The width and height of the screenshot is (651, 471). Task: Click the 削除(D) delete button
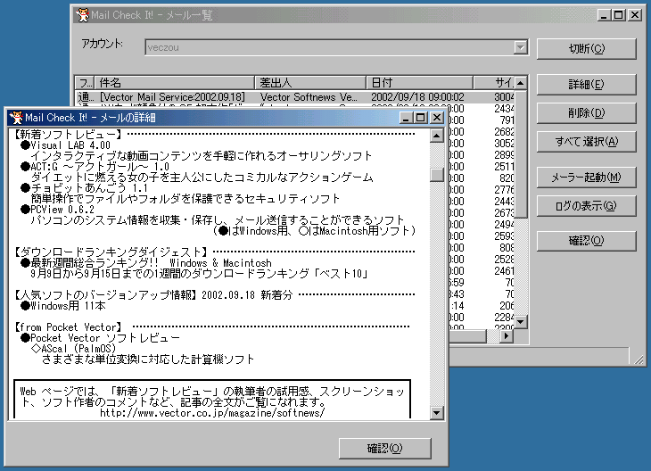click(x=586, y=113)
